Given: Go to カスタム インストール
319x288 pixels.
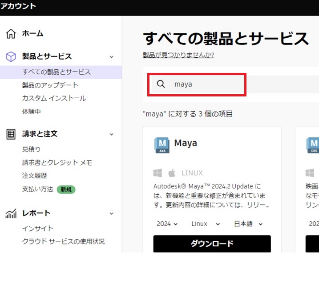Looking at the screenshot, I should click(x=54, y=98).
